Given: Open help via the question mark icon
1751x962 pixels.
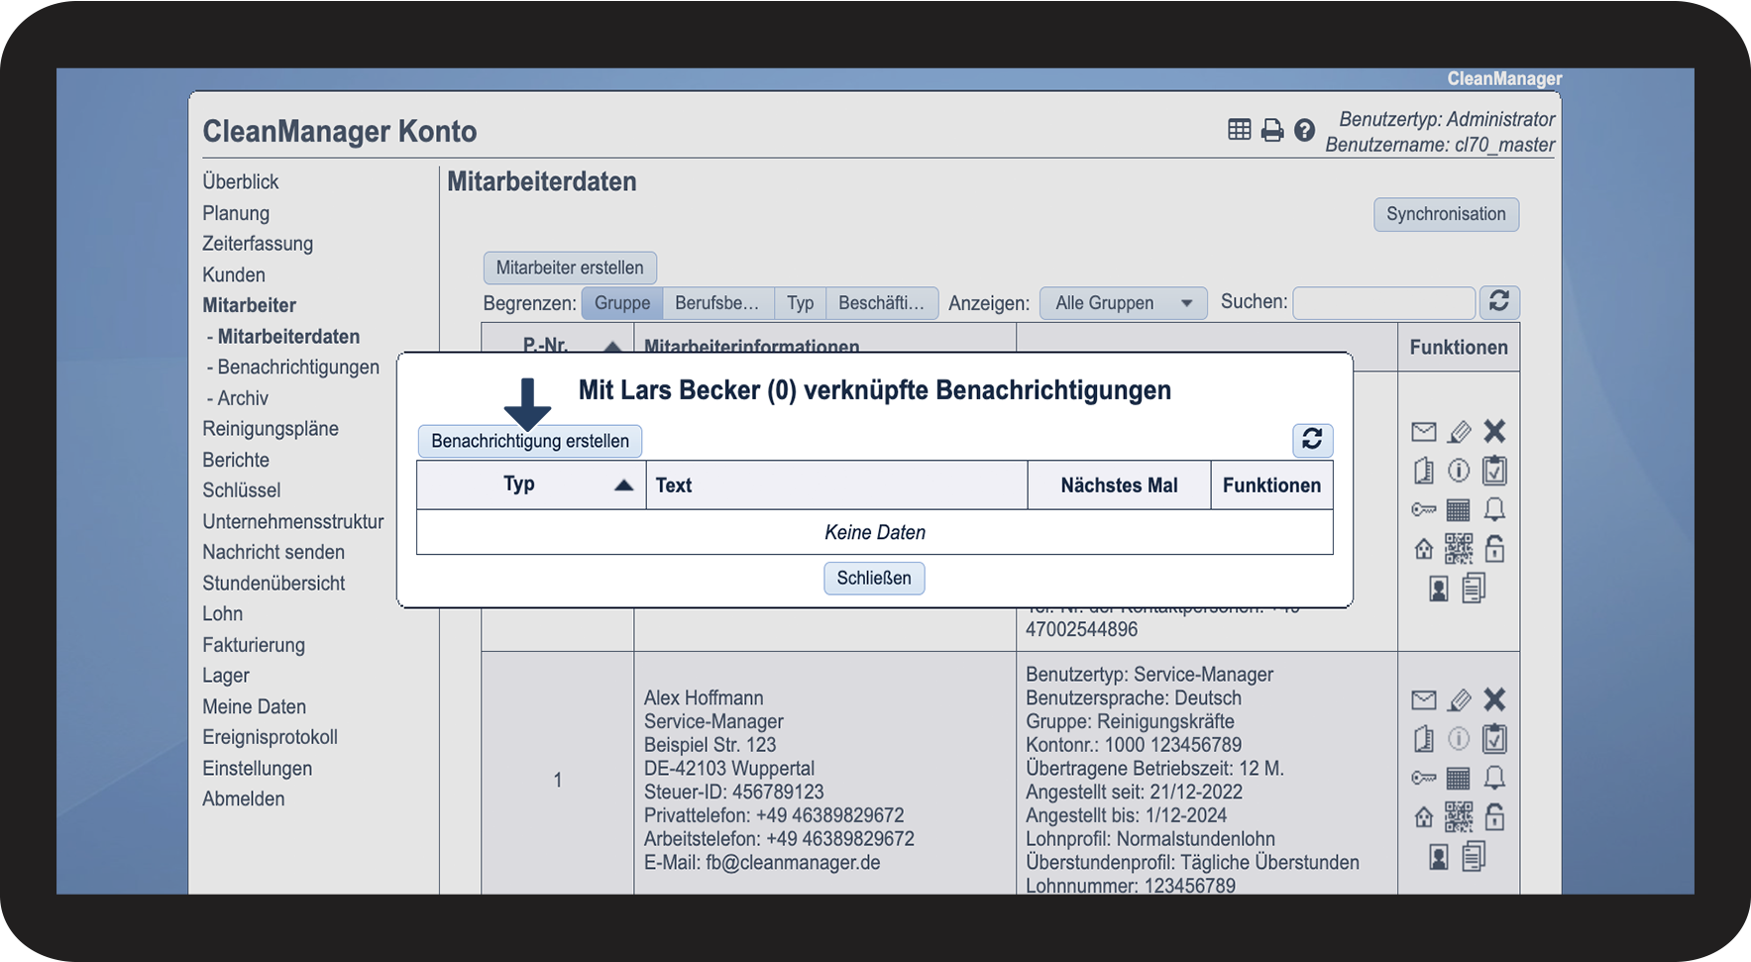Looking at the screenshot, I should tap(1304, 131).
